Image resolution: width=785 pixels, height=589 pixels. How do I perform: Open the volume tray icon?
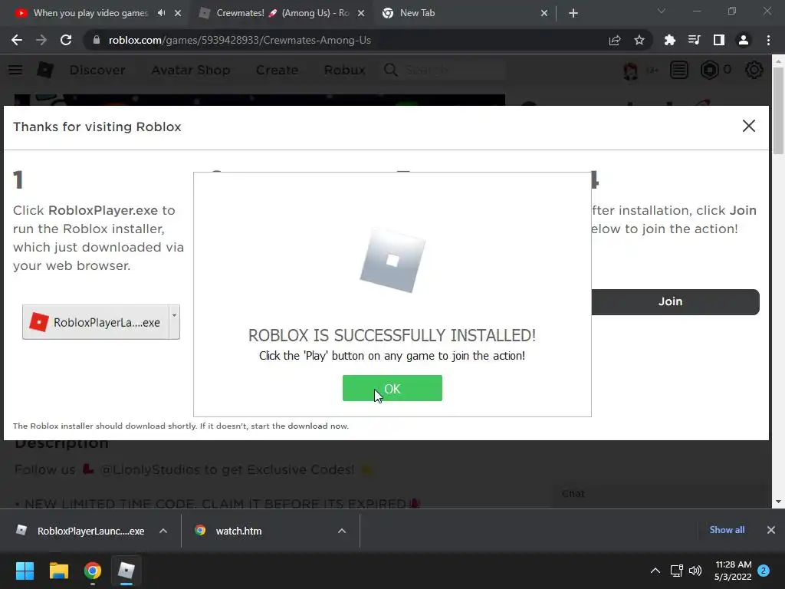tap(695, 571)
